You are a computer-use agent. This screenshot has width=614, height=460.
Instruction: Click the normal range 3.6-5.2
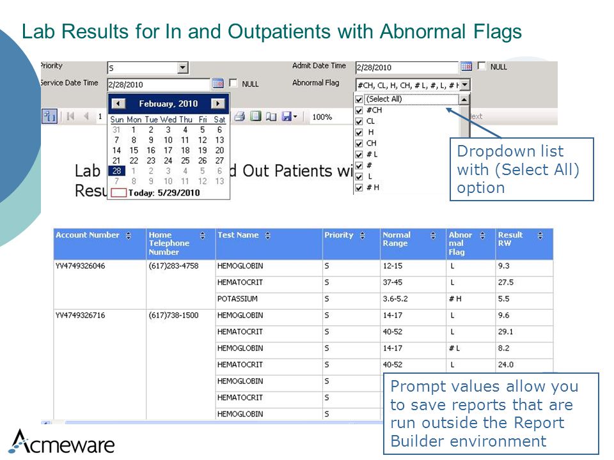[x=395, y=299]
